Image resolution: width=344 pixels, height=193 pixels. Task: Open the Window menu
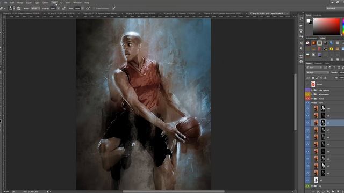click(x=77, y=3)
